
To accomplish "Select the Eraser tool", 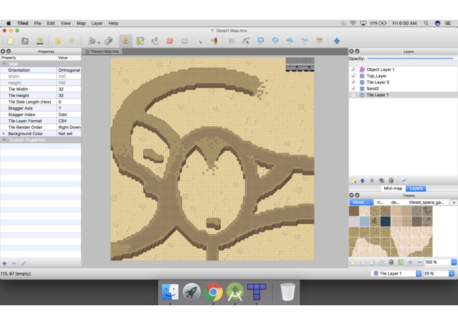I will point(170,41).
